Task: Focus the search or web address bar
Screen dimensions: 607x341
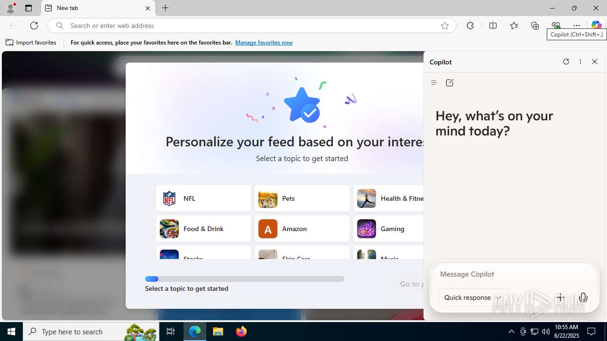Action: (251, 26)
